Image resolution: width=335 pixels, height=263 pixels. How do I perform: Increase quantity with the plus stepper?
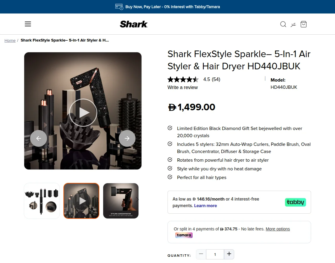229,254
